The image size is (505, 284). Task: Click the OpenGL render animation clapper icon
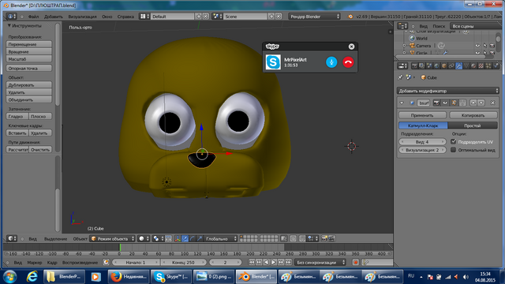tap(331, 238)
